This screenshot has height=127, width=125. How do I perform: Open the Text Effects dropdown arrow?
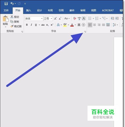[61, 25]
